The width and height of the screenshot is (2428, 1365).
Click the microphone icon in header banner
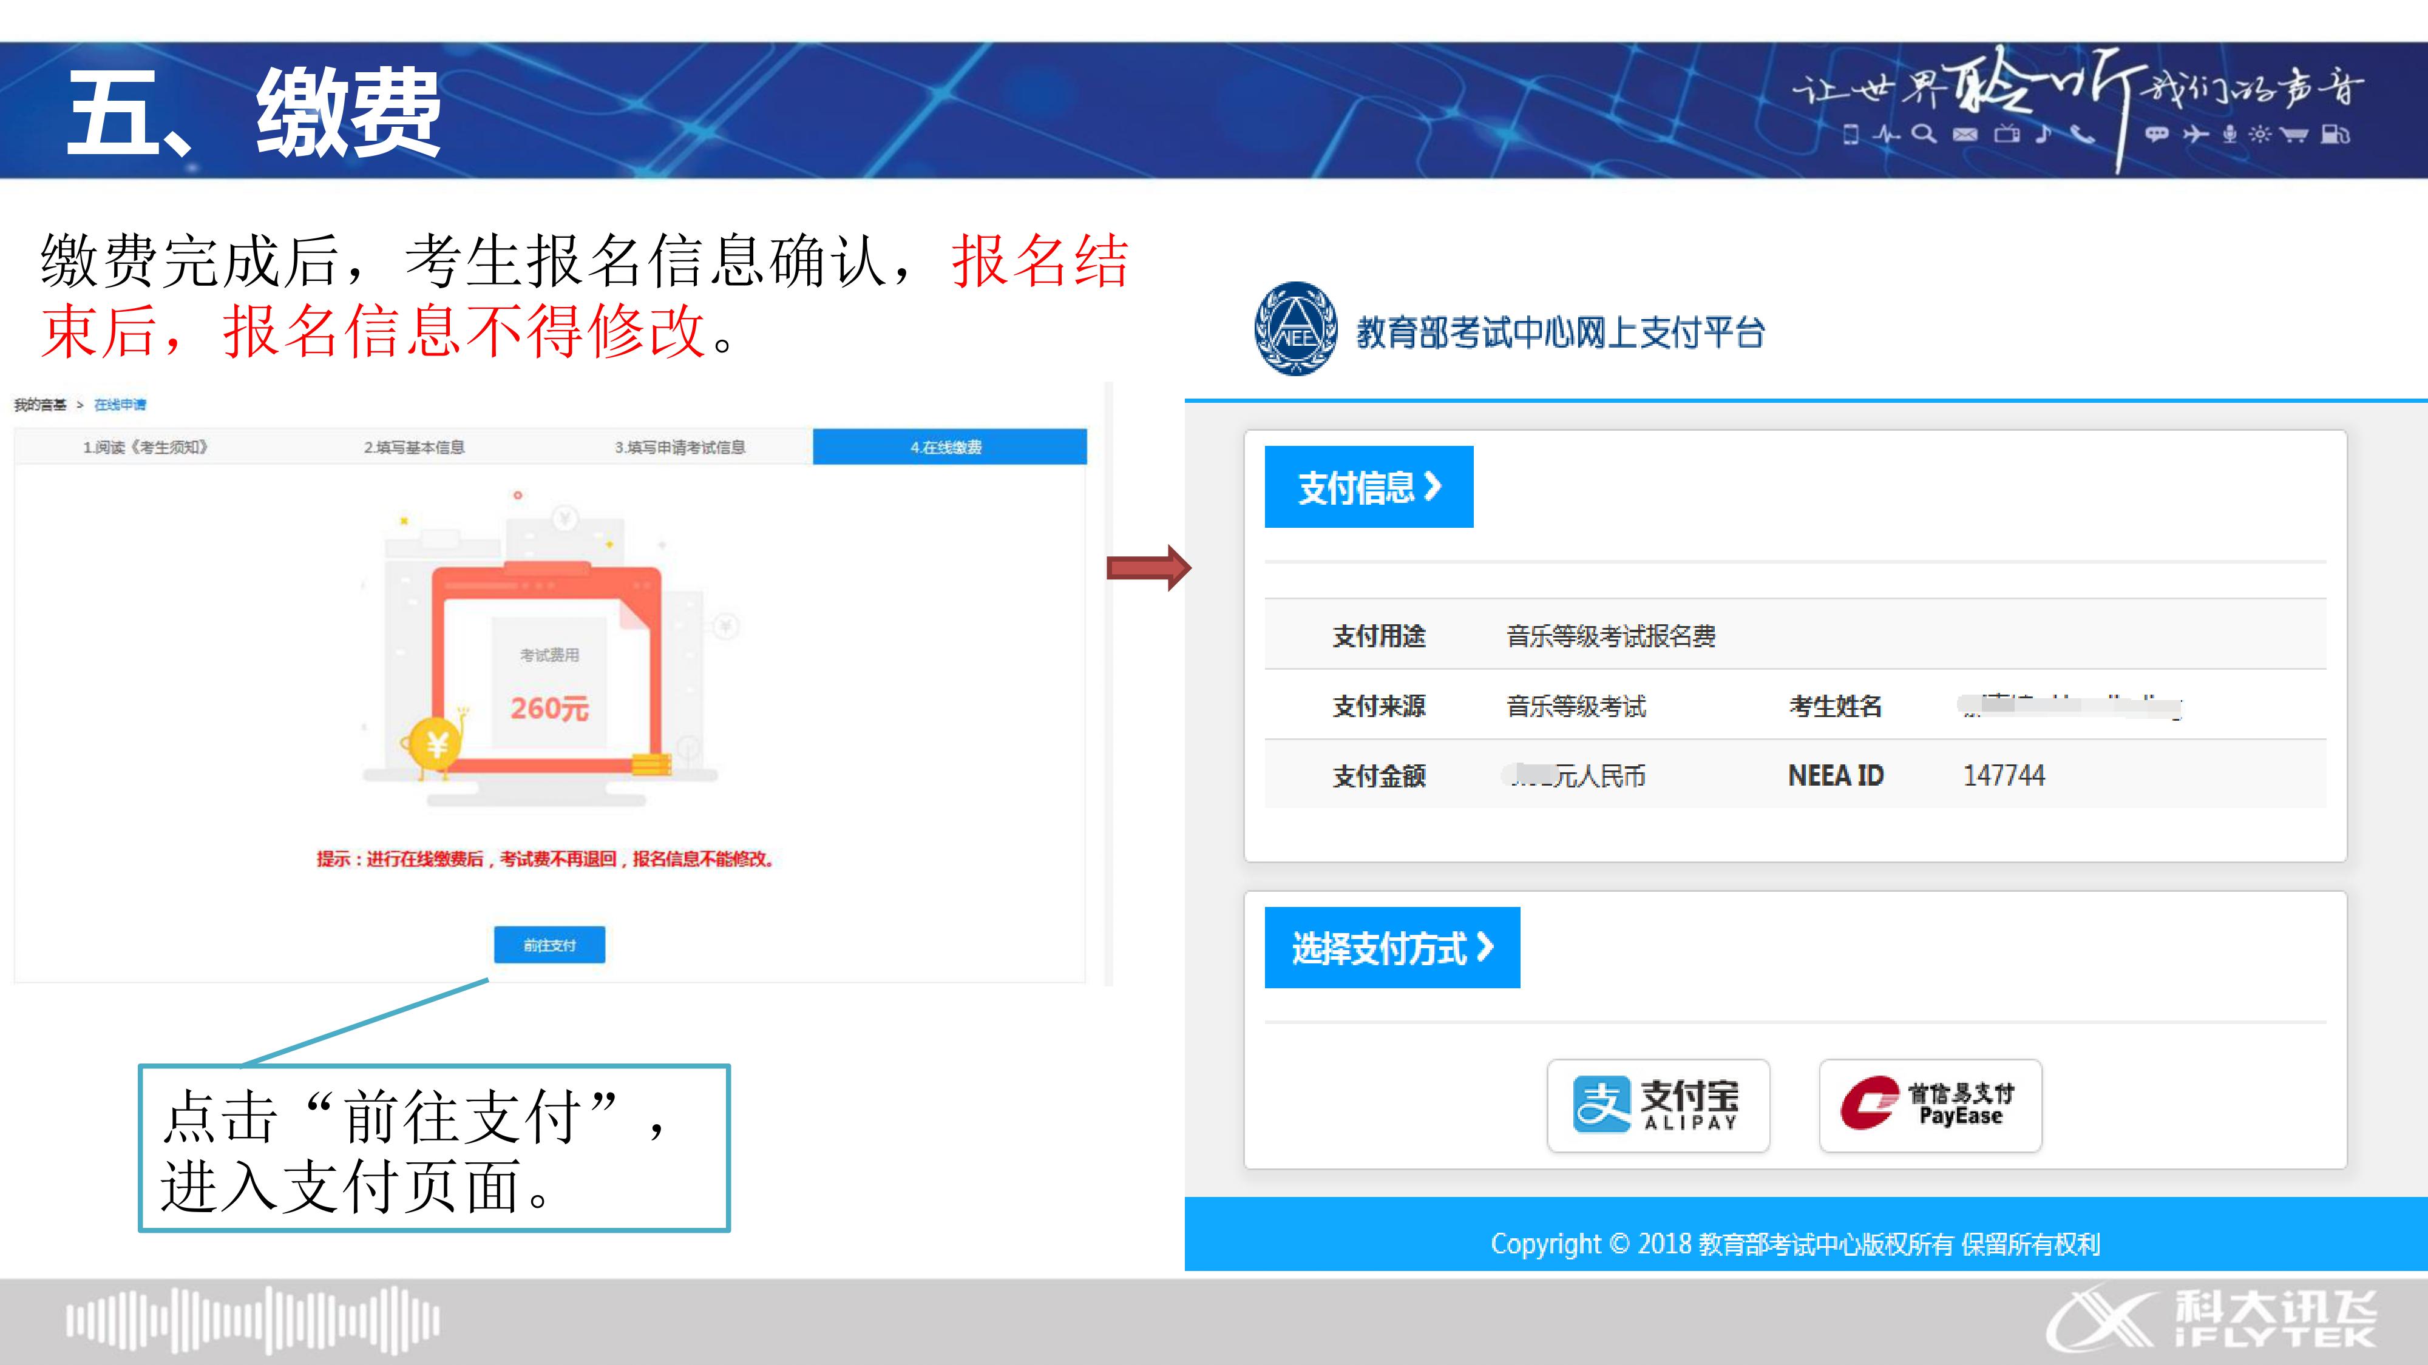[2230, 133]
